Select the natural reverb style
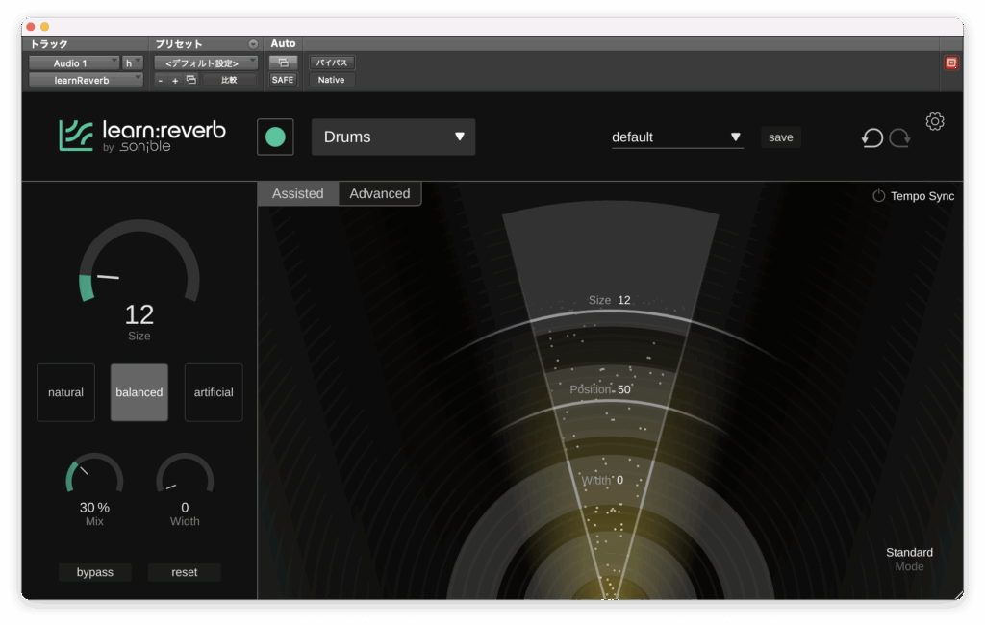Screen dimensions: 985x625 click(x=66, y=392)
